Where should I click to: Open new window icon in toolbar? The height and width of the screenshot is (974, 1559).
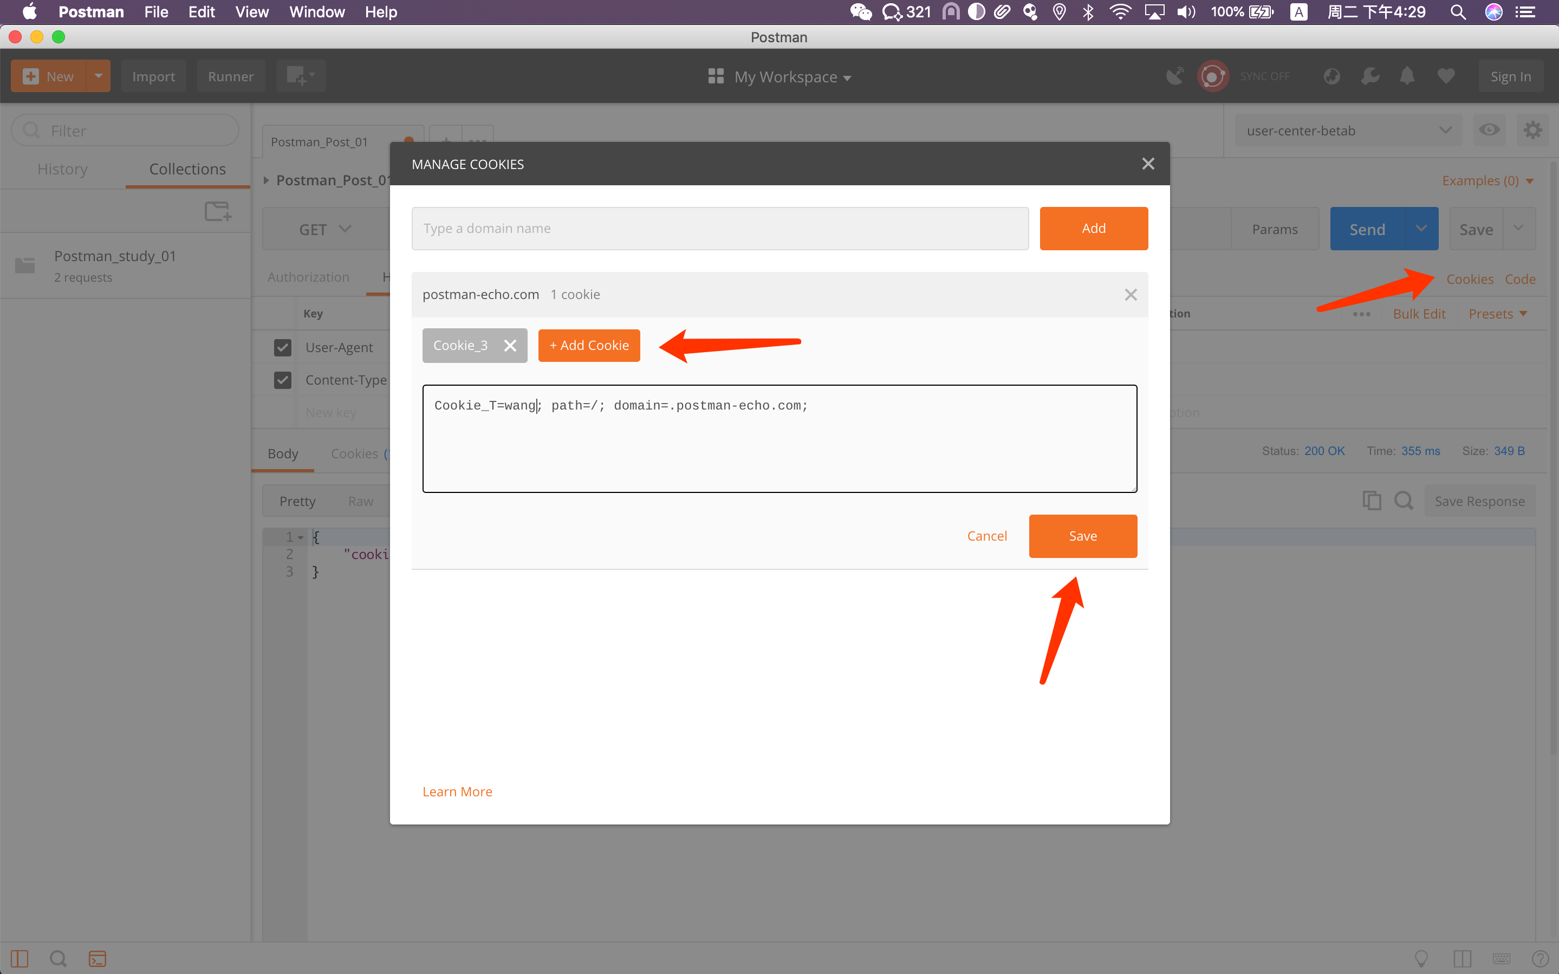pyautogui.click(x=301, y=76)
